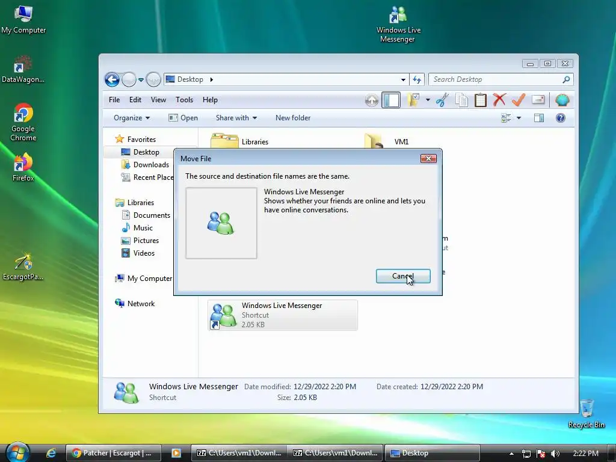Image resolution: width=616 pixels, height=462 pixels.
Task: Click the Recycle Bin desktop icon
Action: tap(586, 414)
